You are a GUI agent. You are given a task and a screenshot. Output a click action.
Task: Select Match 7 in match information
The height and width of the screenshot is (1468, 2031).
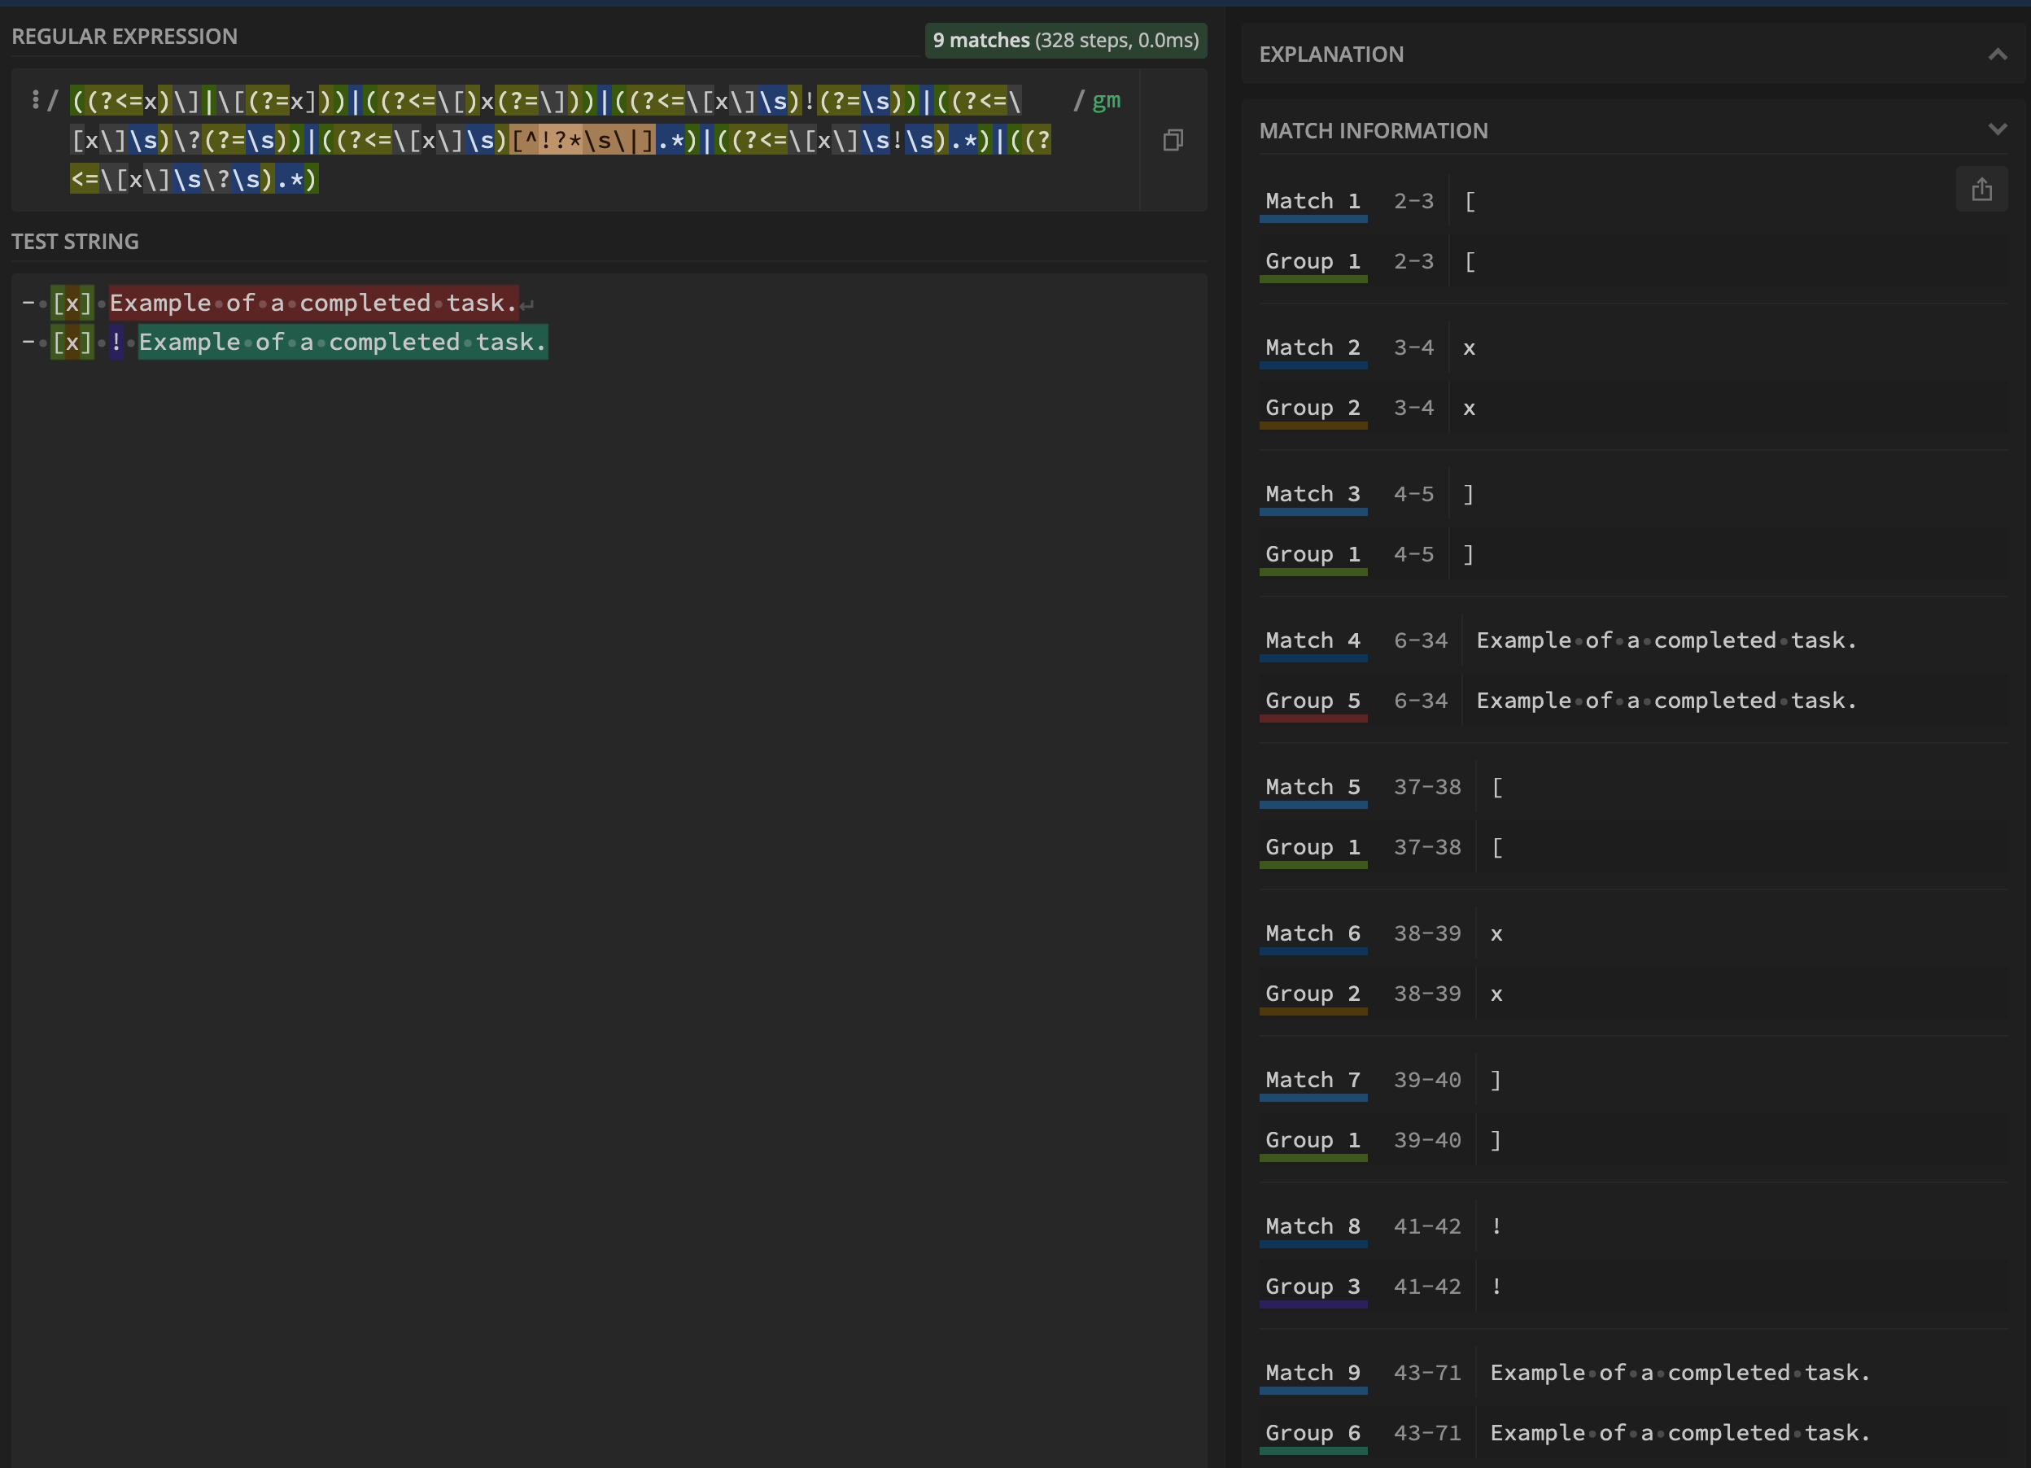click(1313, 1079)
